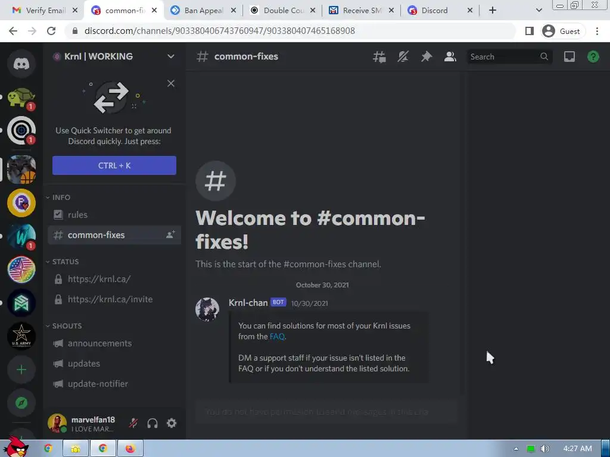610x457 pixels.
Task: Click Krnl-chan bot avatar
Action: [x=207, y=309]
